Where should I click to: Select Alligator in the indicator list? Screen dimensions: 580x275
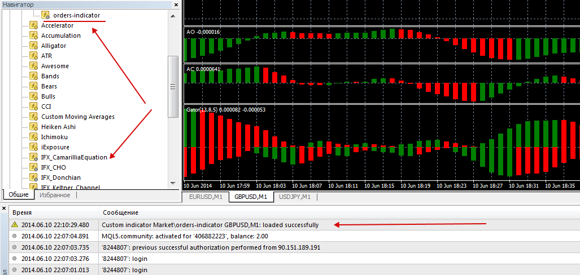[54, 46]
